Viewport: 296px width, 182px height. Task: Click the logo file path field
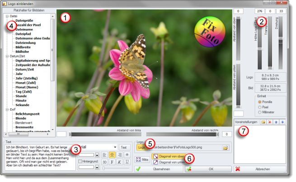tap(185, 148)
